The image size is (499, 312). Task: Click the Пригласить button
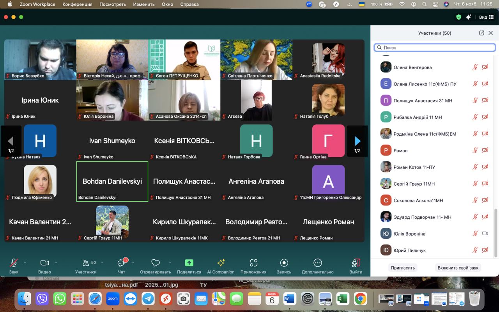click(x=403, y=268)
